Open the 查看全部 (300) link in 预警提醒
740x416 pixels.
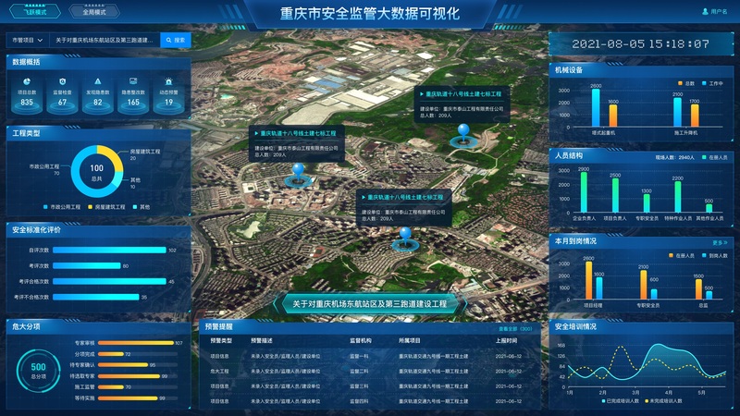515,329
